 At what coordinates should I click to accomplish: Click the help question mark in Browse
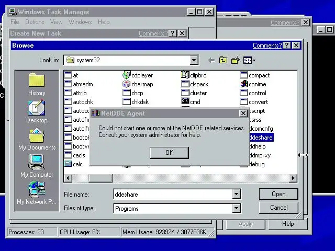(287, 45)
